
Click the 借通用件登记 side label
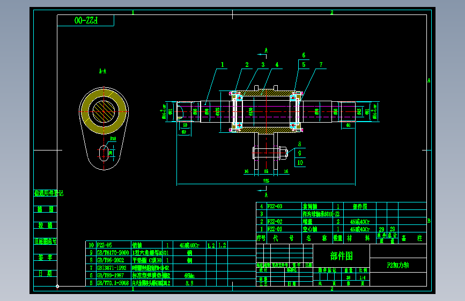(x=49, y=193)
